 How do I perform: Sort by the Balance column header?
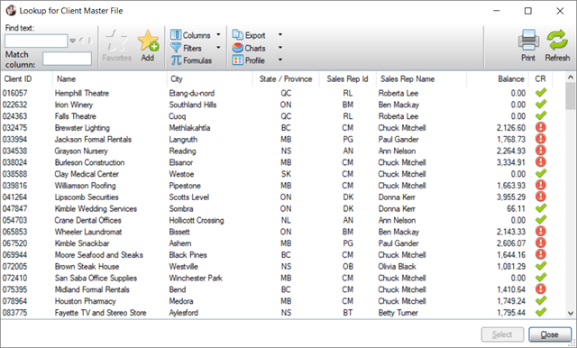(498, 78)
